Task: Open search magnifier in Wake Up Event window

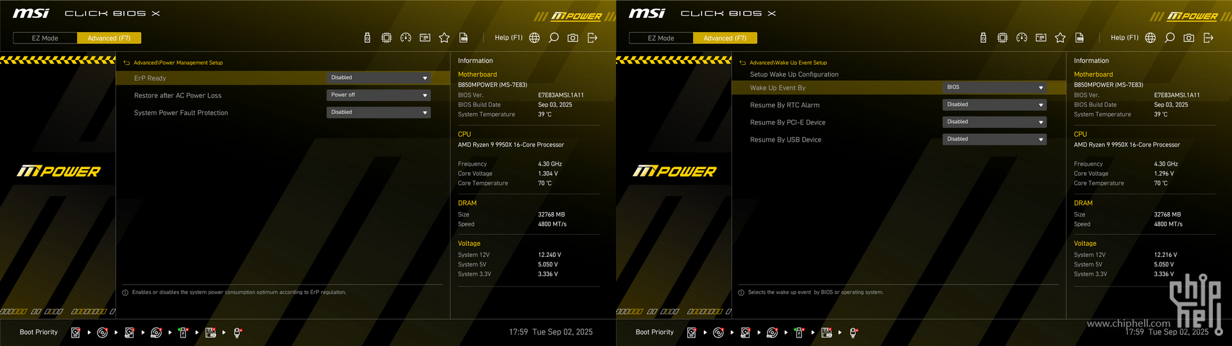Action: (x=1170, y=38)
